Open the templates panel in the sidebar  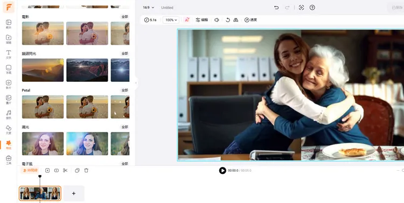[x=9, y=24]
